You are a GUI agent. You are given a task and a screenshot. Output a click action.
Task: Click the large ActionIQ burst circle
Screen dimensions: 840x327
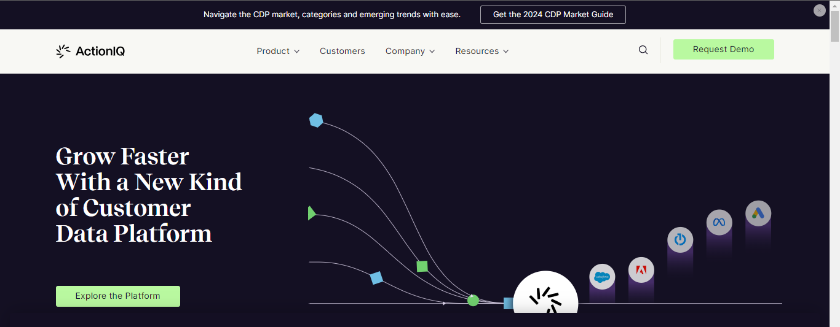click(545, 295)
